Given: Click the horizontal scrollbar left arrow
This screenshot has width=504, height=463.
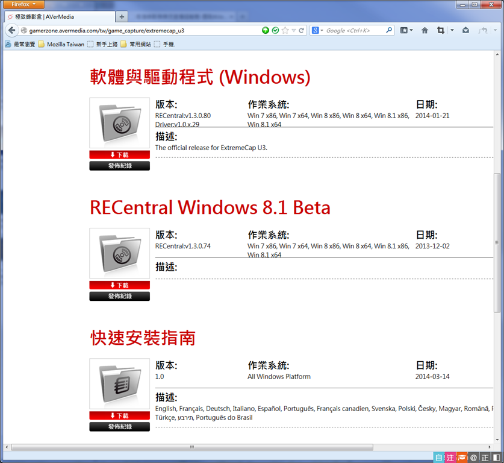Looking at the screenshot, I should point(7,447).
